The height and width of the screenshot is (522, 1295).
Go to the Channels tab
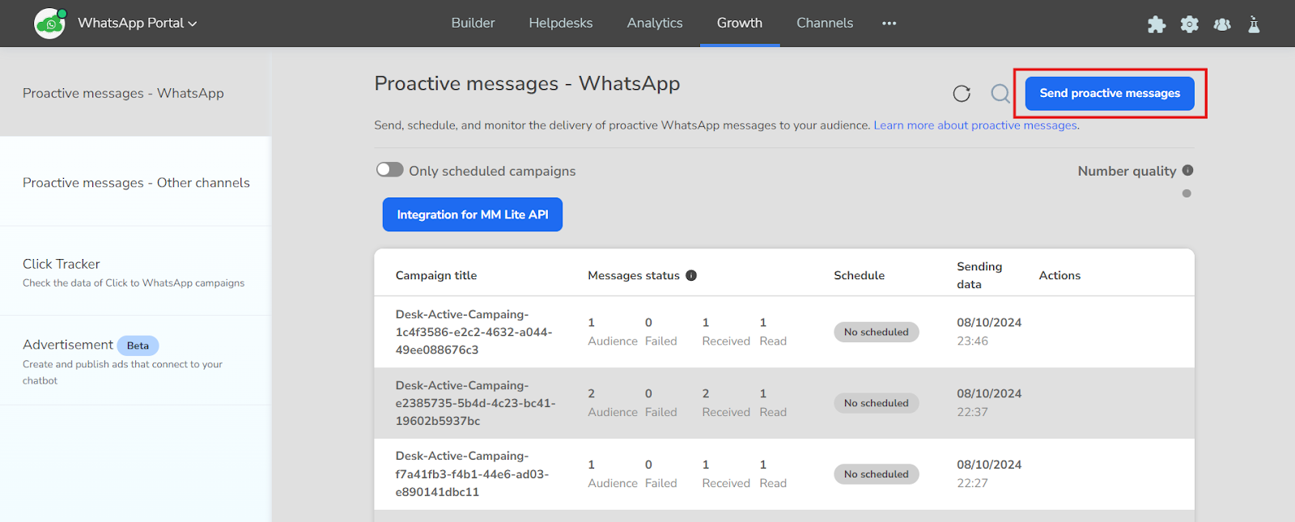825,23
